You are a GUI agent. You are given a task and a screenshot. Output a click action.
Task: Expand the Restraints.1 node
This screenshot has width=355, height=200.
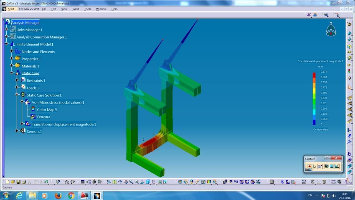[17, 80]
